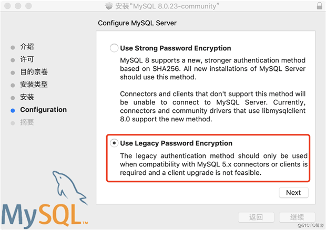Click the Use Legacy Password Encryption label
Screen dimensions: 326x230
tap(176, 143)
